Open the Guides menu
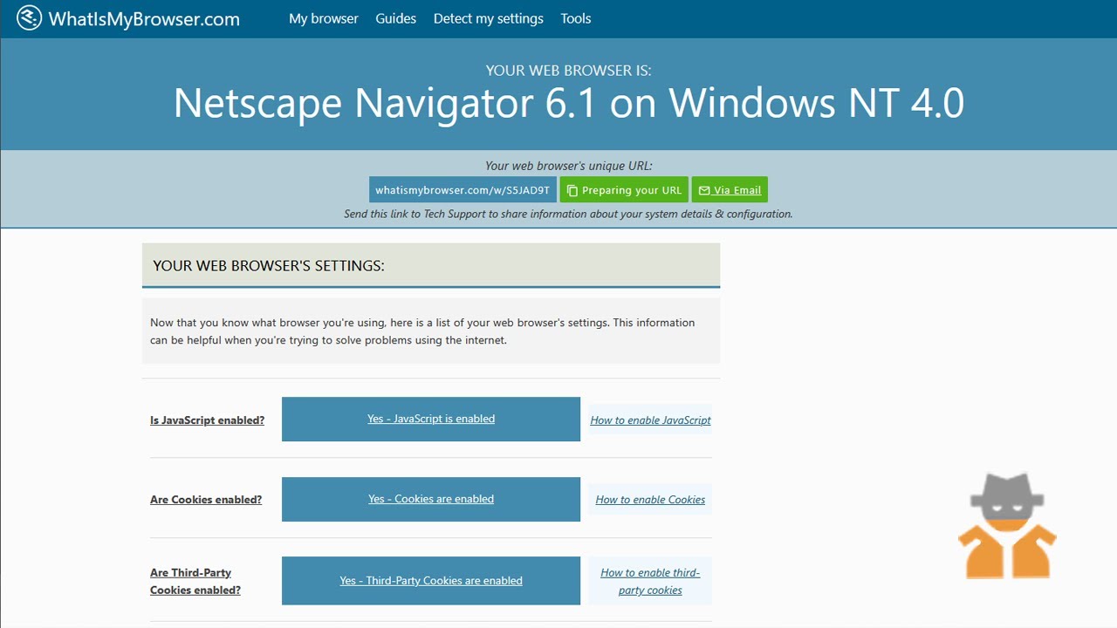Viewport: 1117px width, 628px height. pyautogui.click(x=396, y=18)
